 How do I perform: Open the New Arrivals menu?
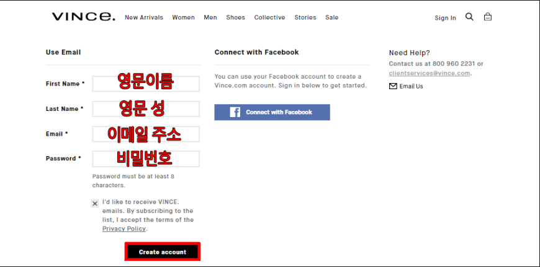(144, 17)
